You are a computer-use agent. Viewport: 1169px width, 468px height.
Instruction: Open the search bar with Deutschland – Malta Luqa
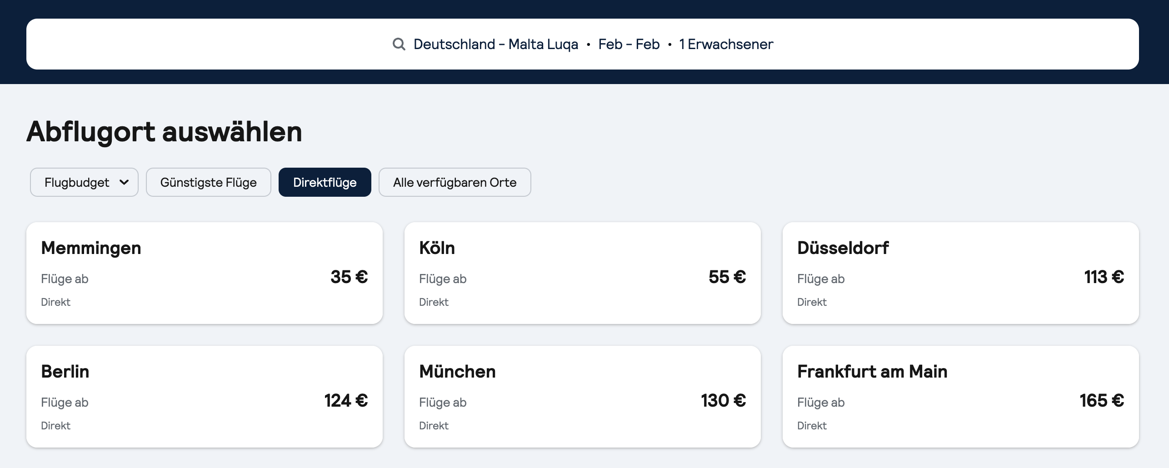point(583,44)
